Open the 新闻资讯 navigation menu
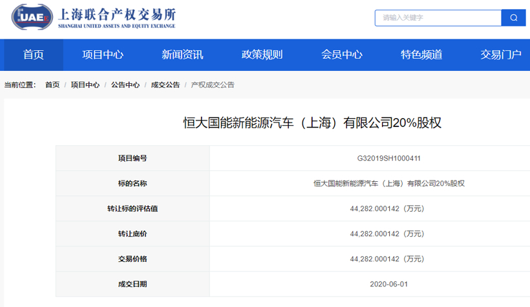 [182, 55]
